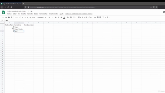Toggle italic formatting

click(x=59, y=17)
